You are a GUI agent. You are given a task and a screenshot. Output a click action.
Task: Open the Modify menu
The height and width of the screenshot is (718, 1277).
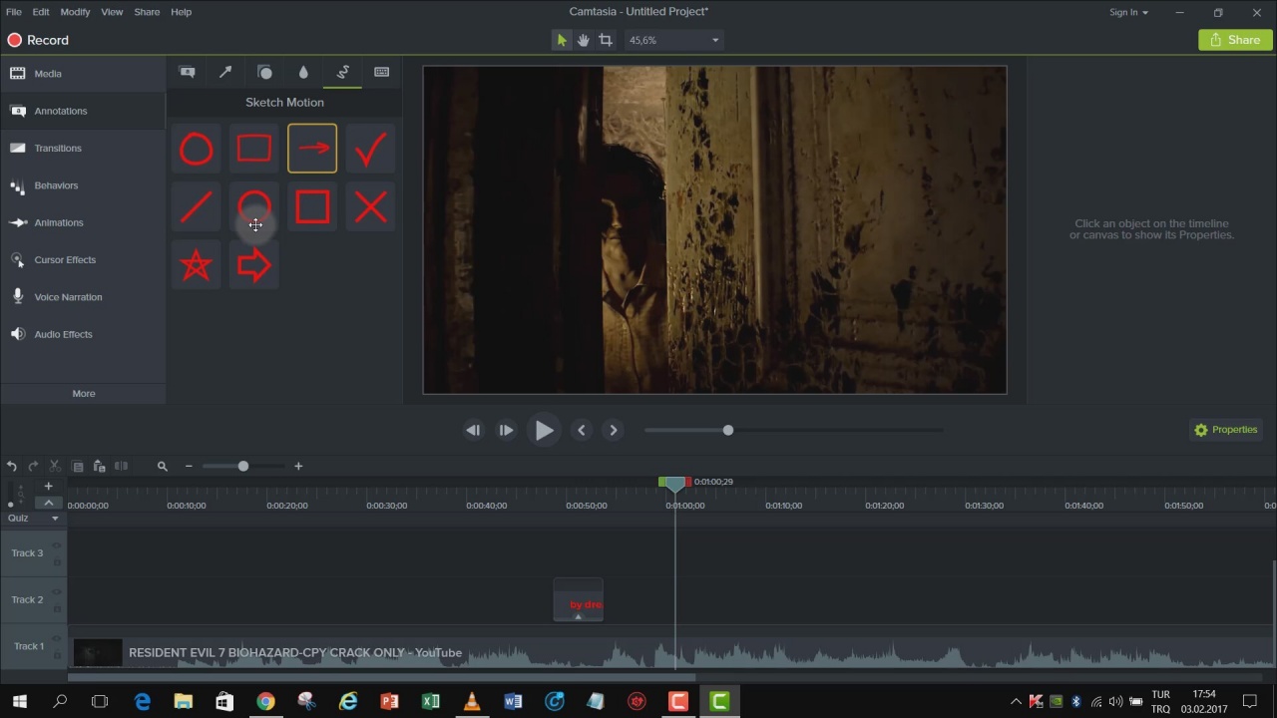point(75,12)
